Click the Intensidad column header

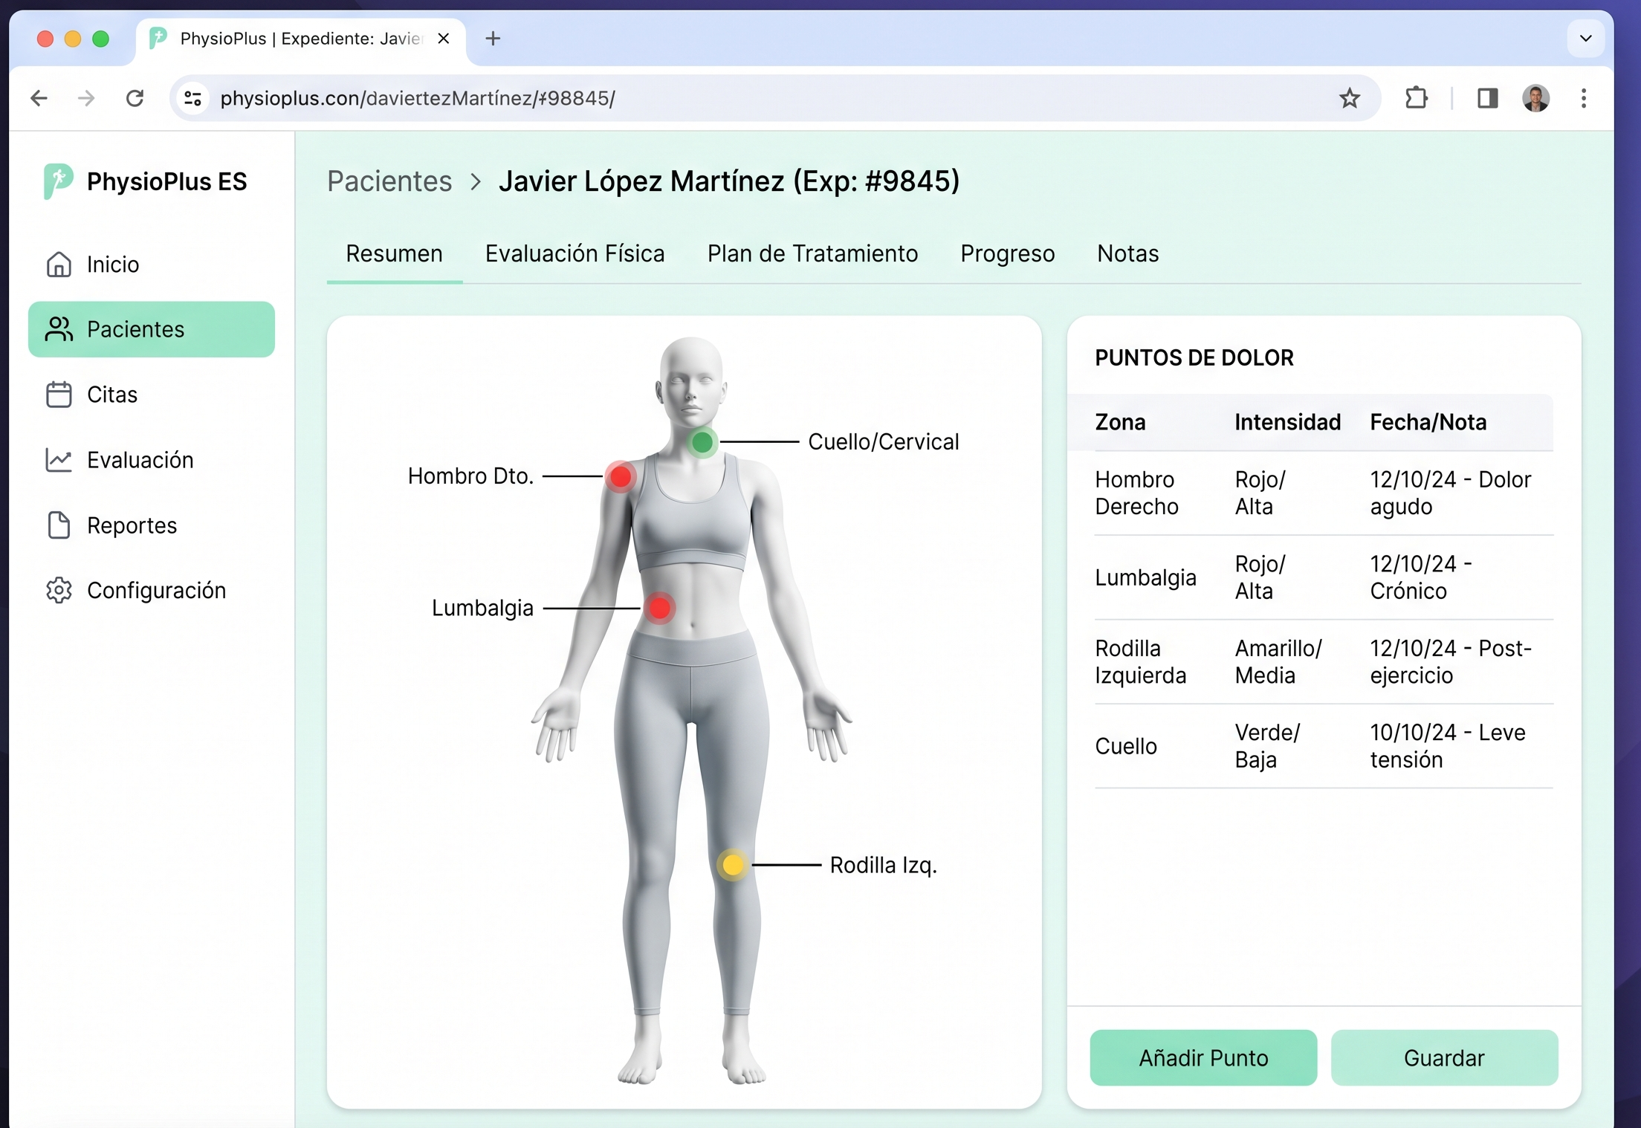(1287, 422)
